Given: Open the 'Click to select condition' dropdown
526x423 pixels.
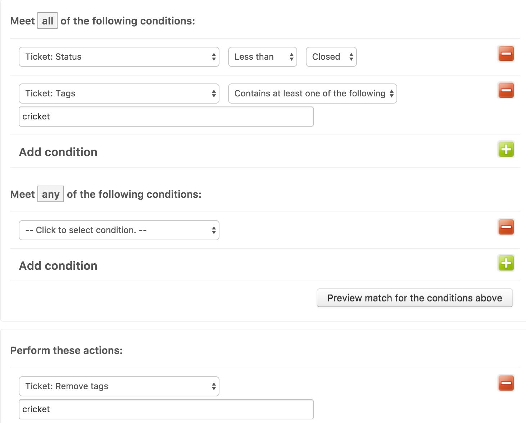Looking at the screenshot, I should pos(119,230).
